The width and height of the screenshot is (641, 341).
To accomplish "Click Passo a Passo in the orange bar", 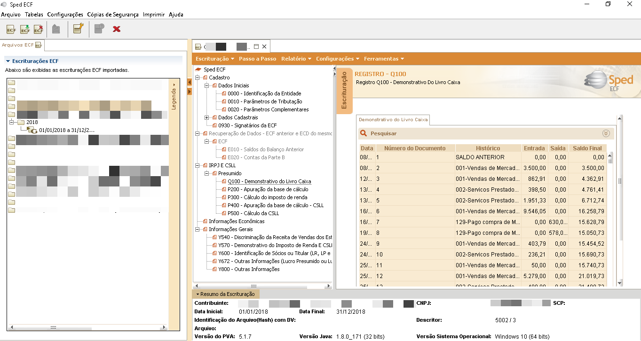I will point(258,59).
